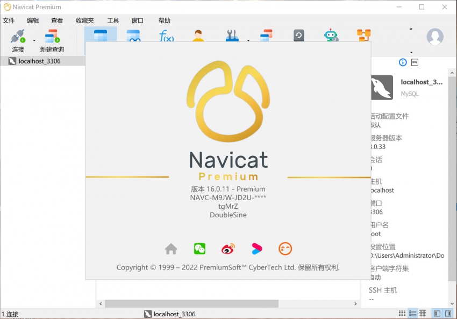Click the Weibo icon in the About dialog

[228, 249]
